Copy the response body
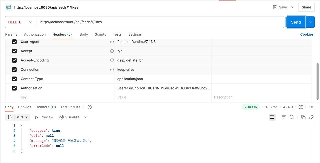Screen dimensions: 320x163 [x=303, y=117]
